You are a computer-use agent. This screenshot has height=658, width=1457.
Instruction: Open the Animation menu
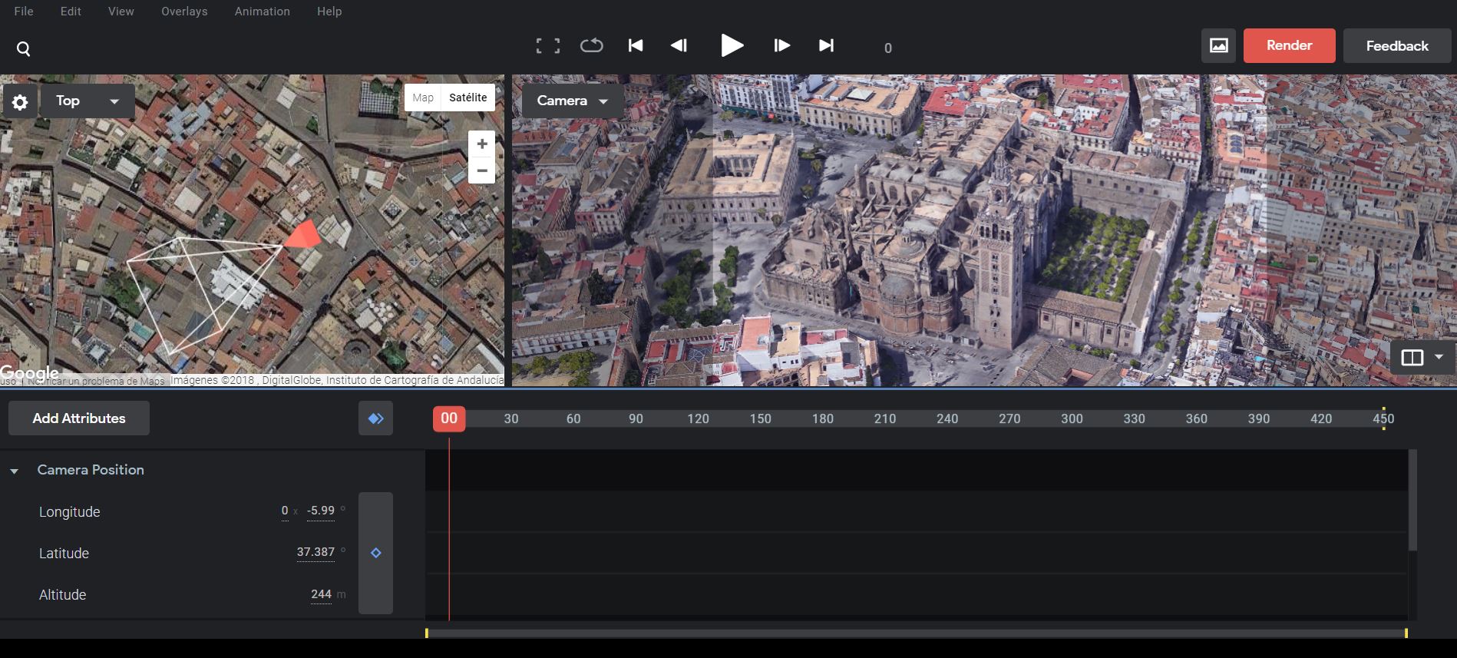click(262, 12)
